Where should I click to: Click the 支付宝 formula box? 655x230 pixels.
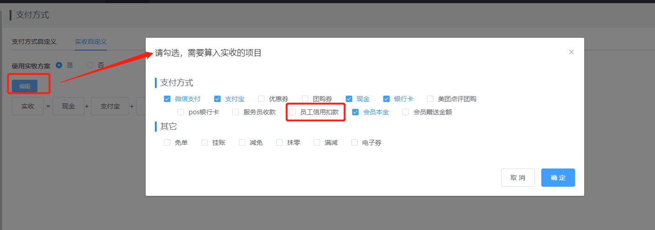pos(110,106)
